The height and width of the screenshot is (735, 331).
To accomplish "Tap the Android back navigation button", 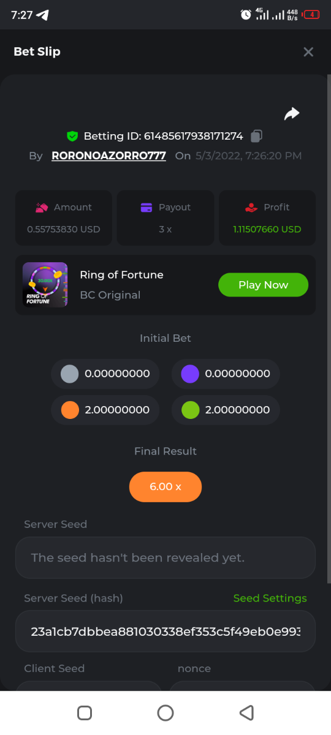I will tap(246, 712).
